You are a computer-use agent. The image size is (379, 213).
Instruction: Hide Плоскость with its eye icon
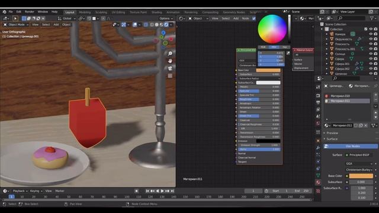pos(371,44)
